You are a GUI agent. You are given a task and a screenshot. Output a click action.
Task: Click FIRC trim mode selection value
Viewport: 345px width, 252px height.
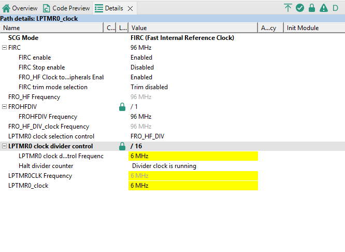149,87
